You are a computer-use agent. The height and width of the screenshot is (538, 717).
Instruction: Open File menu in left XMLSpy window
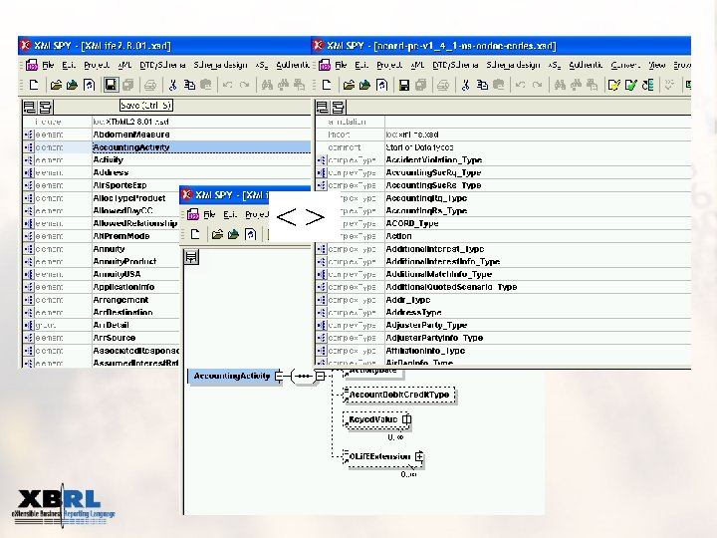coord(48,65)
